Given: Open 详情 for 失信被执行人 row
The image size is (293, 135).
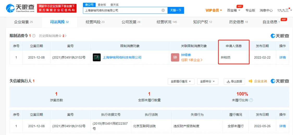Looking at the screenshot, I should (x=282, y=126).
